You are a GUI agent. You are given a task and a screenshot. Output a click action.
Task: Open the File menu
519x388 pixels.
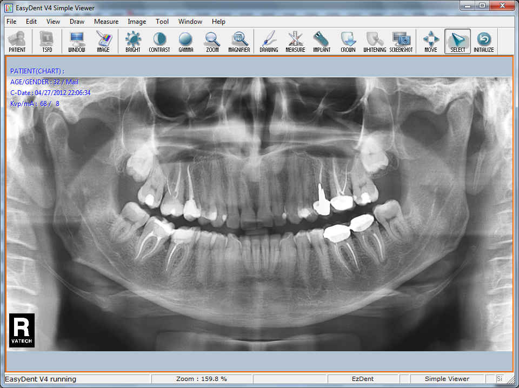tap(11, 22)
